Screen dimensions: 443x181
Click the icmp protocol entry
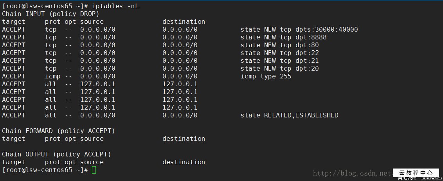pos(52,76)
